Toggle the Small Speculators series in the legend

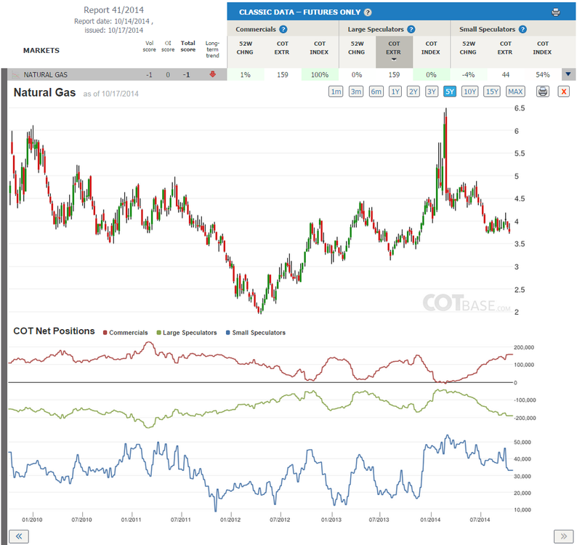tap(256, 333)
